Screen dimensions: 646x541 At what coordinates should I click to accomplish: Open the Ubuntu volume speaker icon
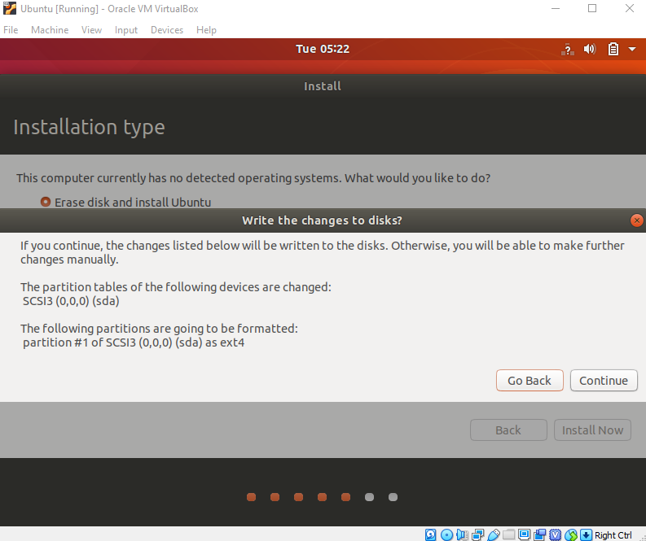[590, 50]
